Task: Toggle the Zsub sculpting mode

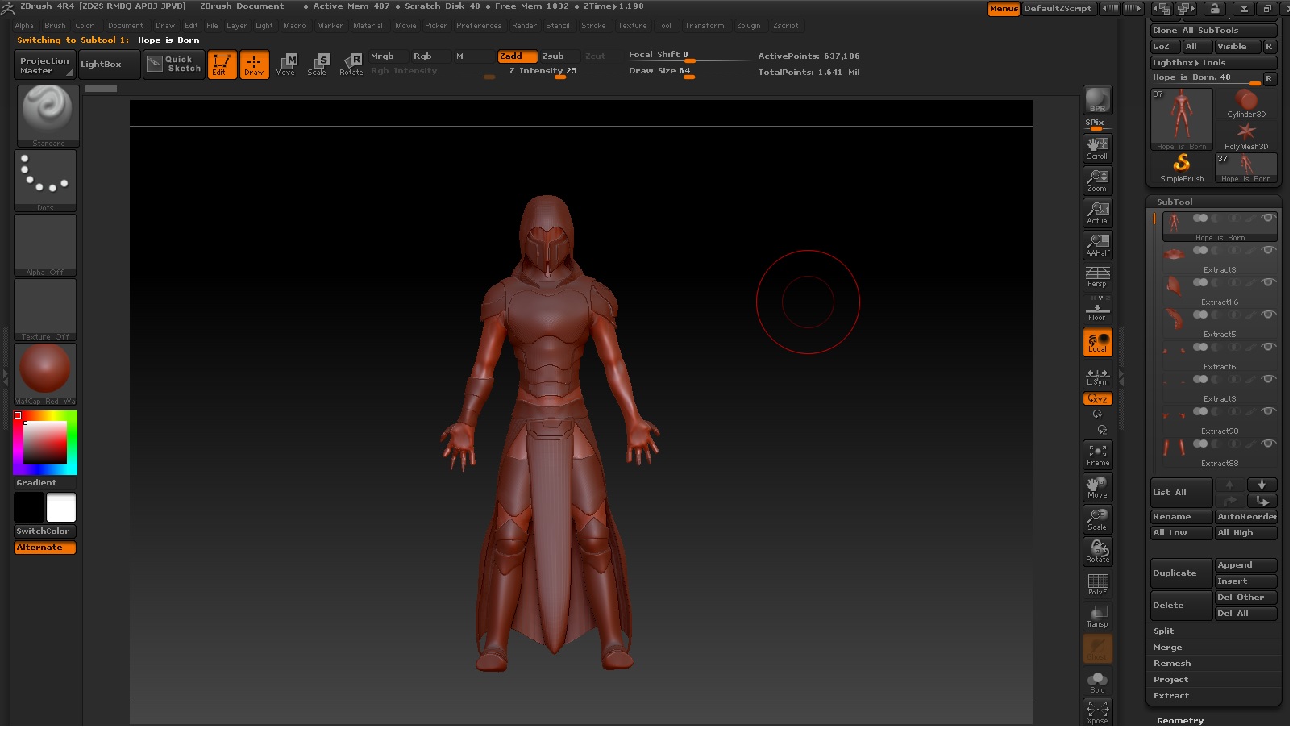Action: pyautogui.click(x=554, y=56)
